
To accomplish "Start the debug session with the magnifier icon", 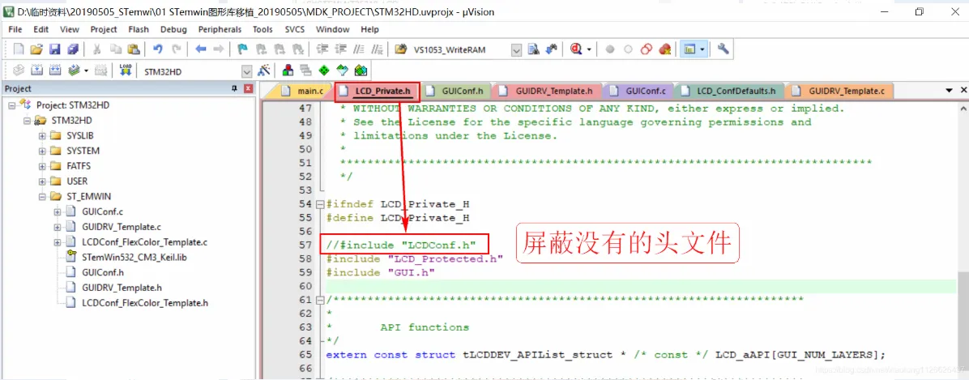I will (x=577, y=49).
